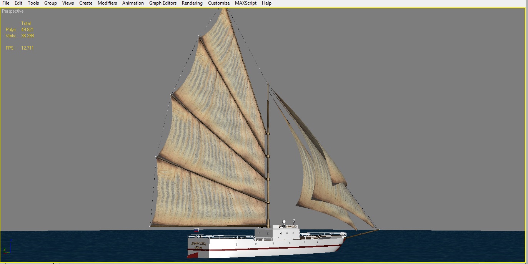Click the Anastasia name on the stern
This screenshot has width=528, height=264.
(x=198, y=244)
